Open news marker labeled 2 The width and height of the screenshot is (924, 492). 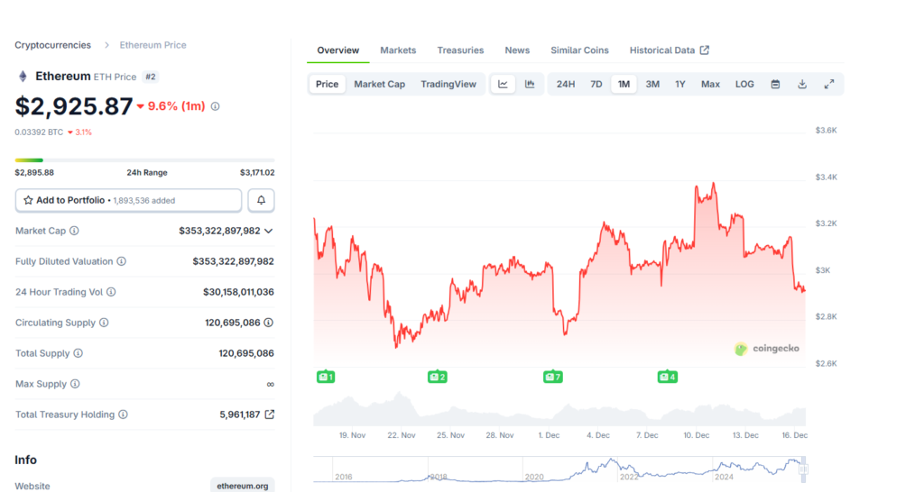point(438,377)
